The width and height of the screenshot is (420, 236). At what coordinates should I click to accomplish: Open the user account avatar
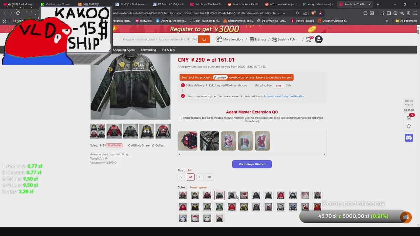click(x=319, y=39)
